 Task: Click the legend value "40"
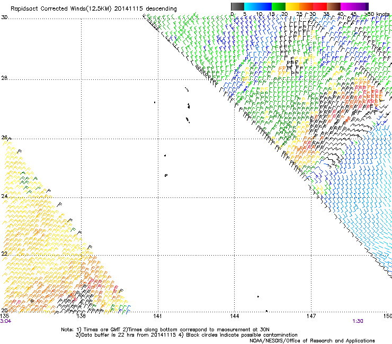(x=340, y=14)
